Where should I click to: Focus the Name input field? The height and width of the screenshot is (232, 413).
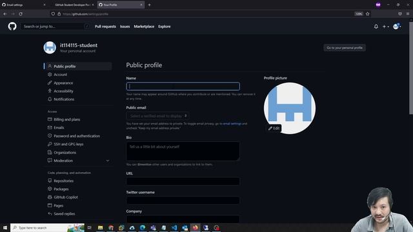[x=183, y=86]
